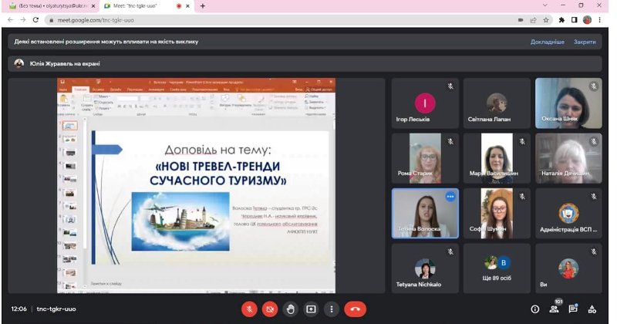Open more options three-dot menu

332,309
